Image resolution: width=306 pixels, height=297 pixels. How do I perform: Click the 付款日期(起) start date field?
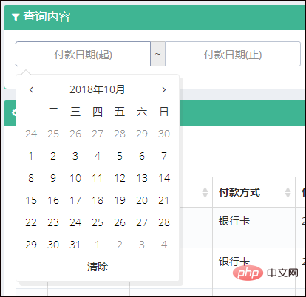pos(83,54)
